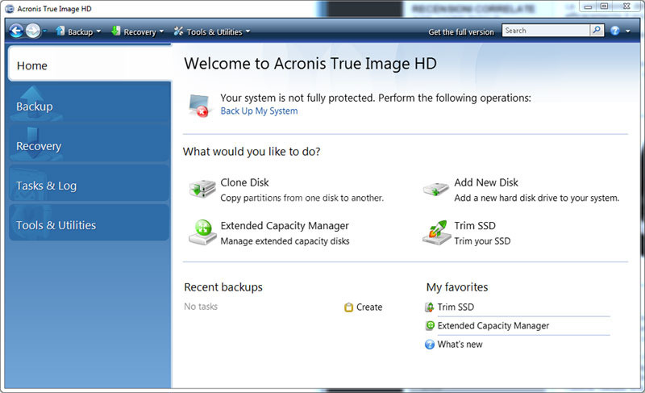Click the Acronis title bar application icon

tap(10, 9)
